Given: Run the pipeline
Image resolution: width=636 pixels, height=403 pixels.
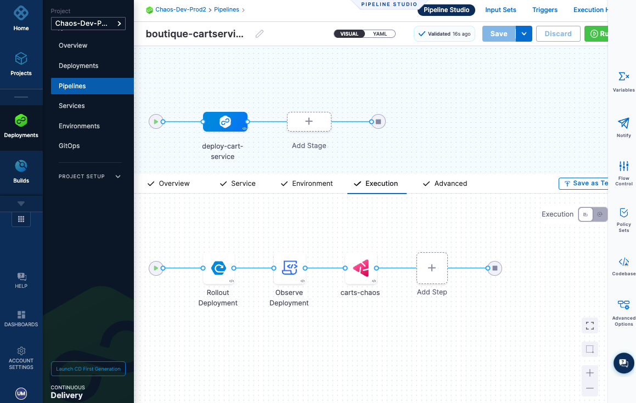Looking at the screenshot, I should (x=596, y=33).
